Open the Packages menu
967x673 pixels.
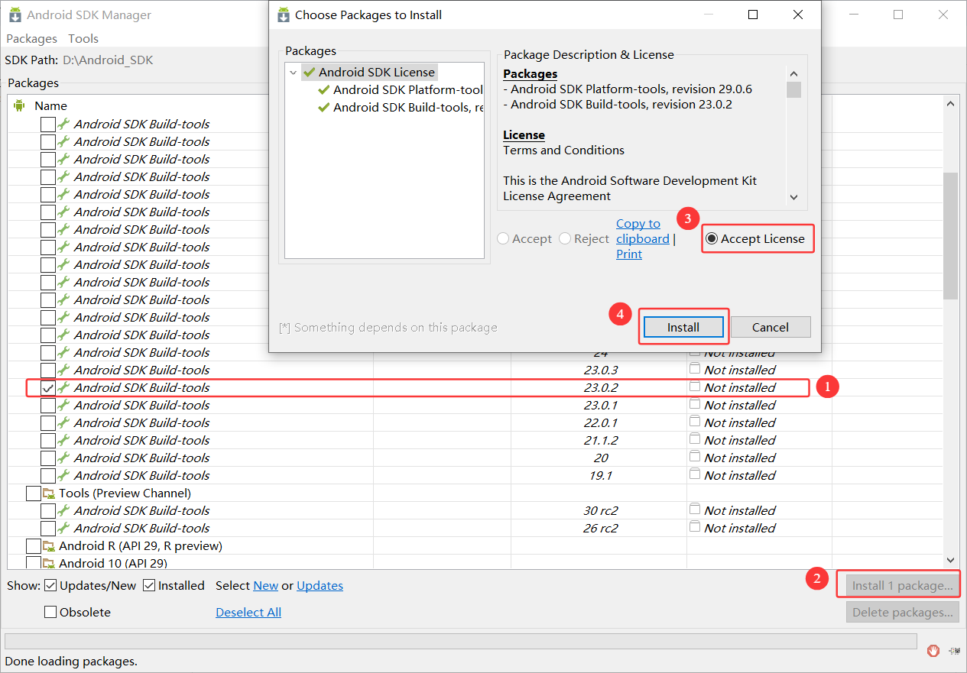(x=31, y=38)
